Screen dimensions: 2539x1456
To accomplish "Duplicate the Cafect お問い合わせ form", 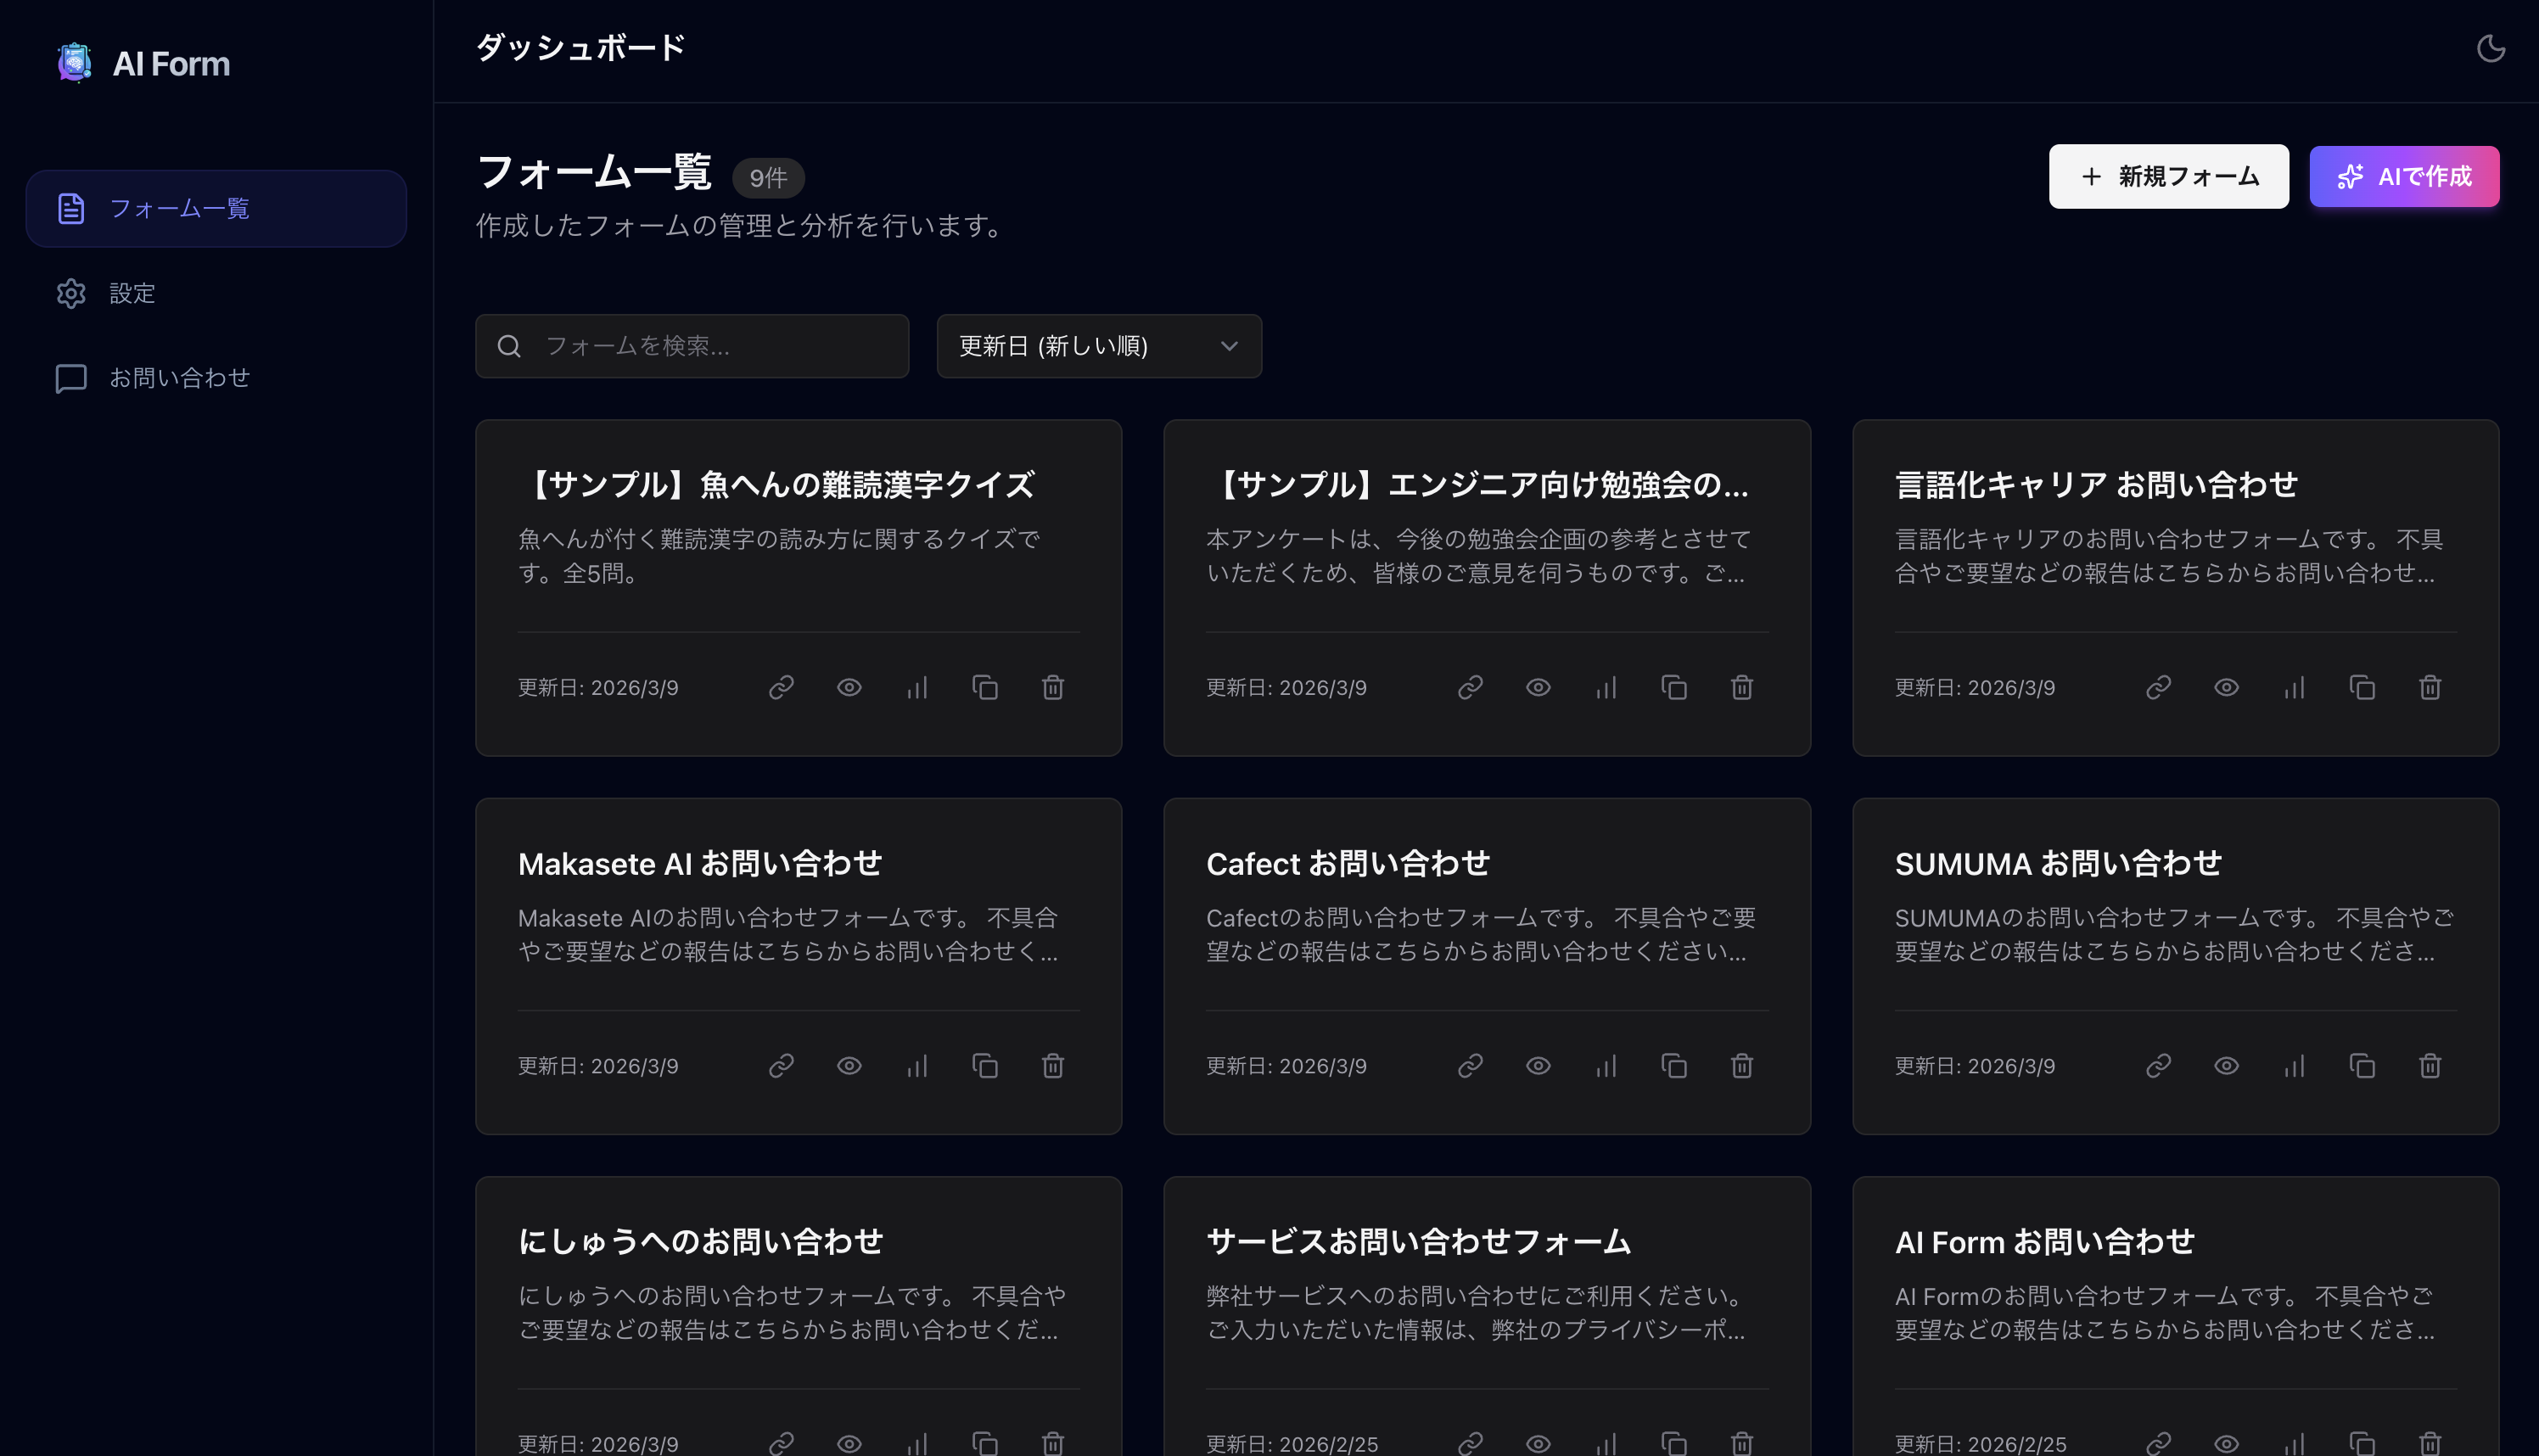I will (1674, 1066).
